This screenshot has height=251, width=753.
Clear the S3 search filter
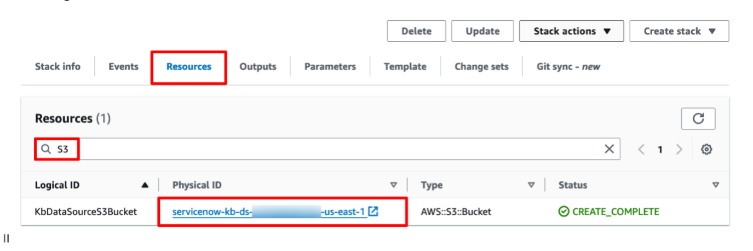(608, 149)
